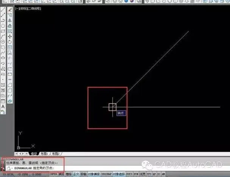The image size is (230, 177).
Task: Toggle TPY transparency
Action: click(x=149, y=174)
